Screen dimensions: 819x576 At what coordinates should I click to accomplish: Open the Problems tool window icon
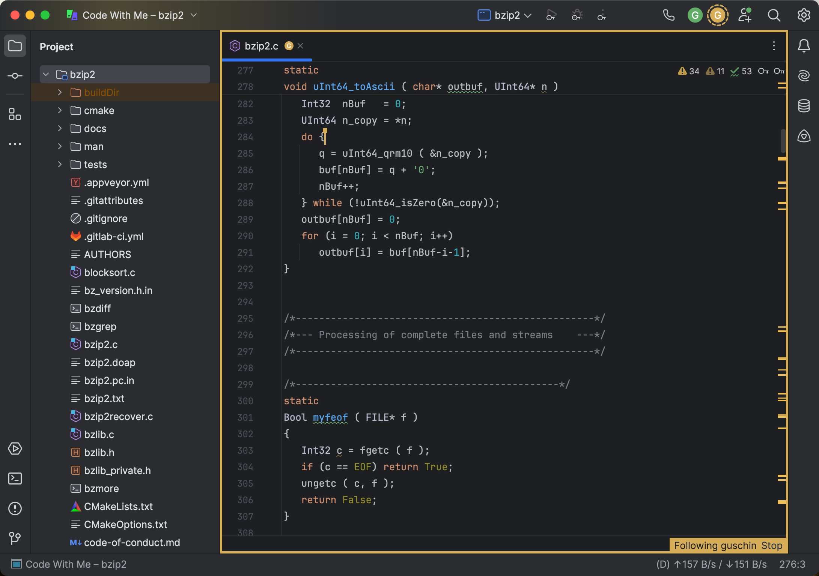coord(15,508)
